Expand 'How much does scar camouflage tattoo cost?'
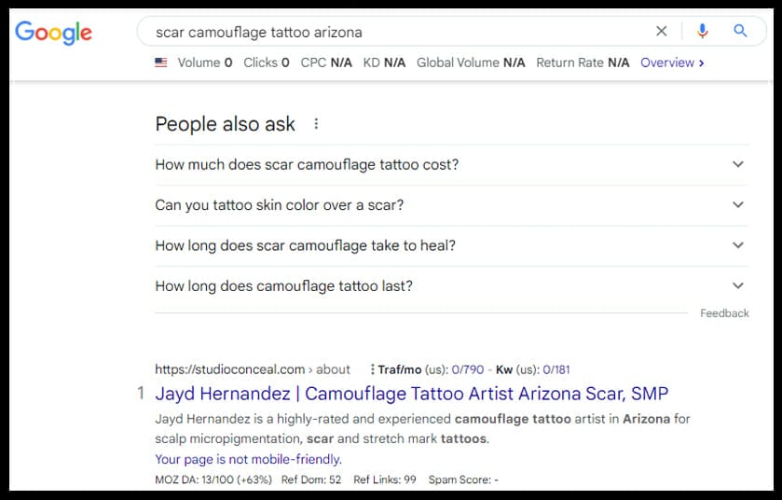The image size is (782, 500). 452,165
